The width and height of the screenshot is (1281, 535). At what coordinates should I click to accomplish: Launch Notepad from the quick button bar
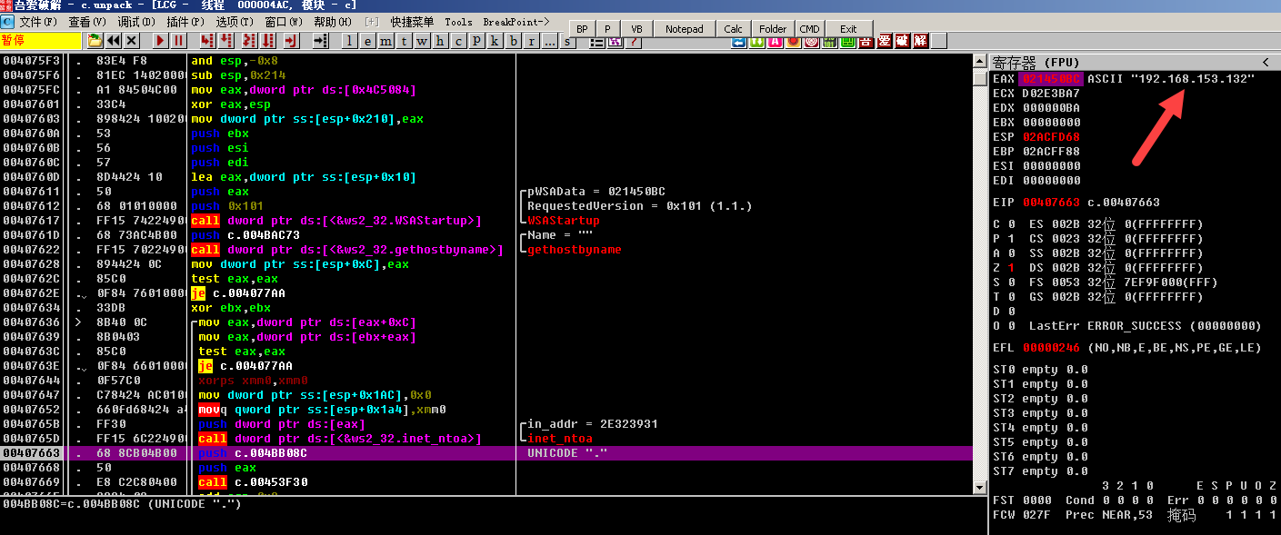pos(684,29)
